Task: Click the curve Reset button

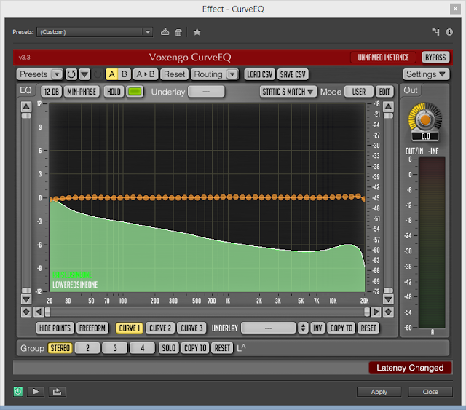Action: 368,328
